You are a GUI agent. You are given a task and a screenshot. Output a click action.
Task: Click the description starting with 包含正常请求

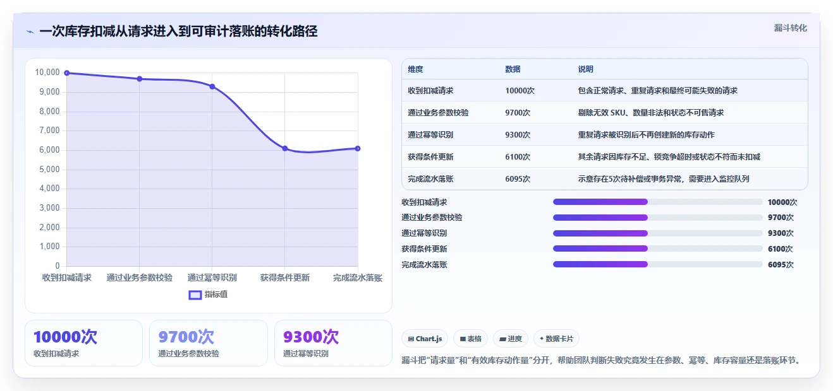(x=657, y=91)
